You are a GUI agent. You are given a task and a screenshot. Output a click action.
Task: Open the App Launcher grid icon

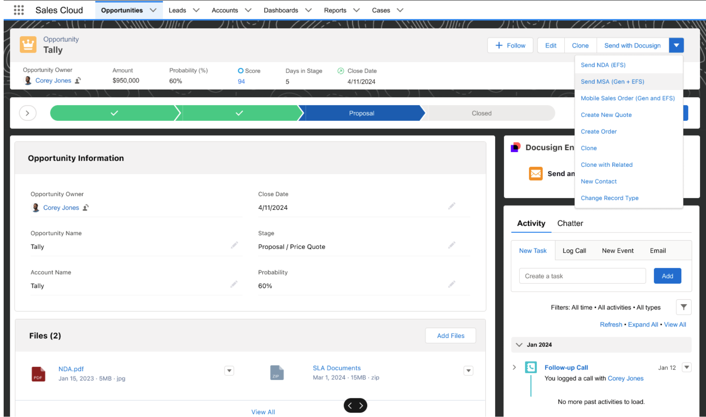(19, 10)
